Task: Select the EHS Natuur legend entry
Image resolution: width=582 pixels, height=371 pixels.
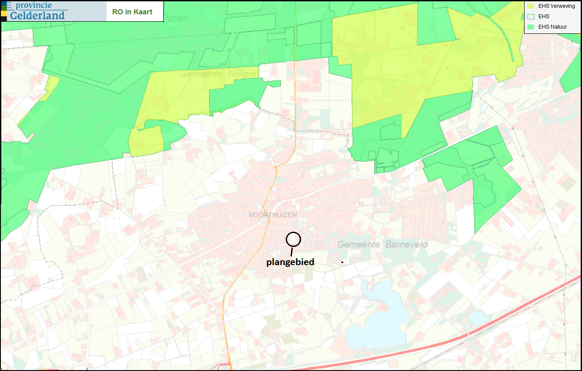Action: pos(552,27)
